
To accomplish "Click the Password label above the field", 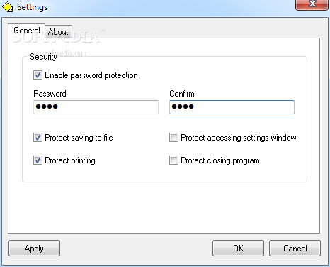I will tap(50, 94).
